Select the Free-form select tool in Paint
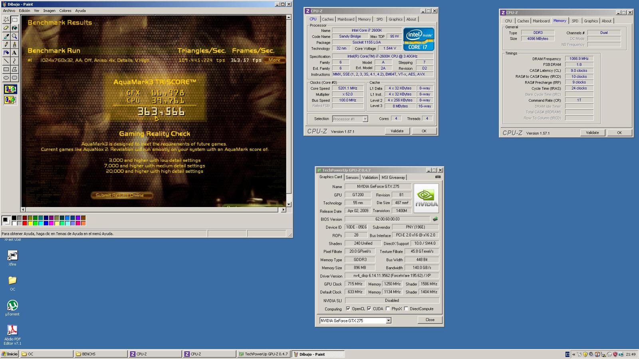This screenshot has width=639, height=359. click(6, 19)
